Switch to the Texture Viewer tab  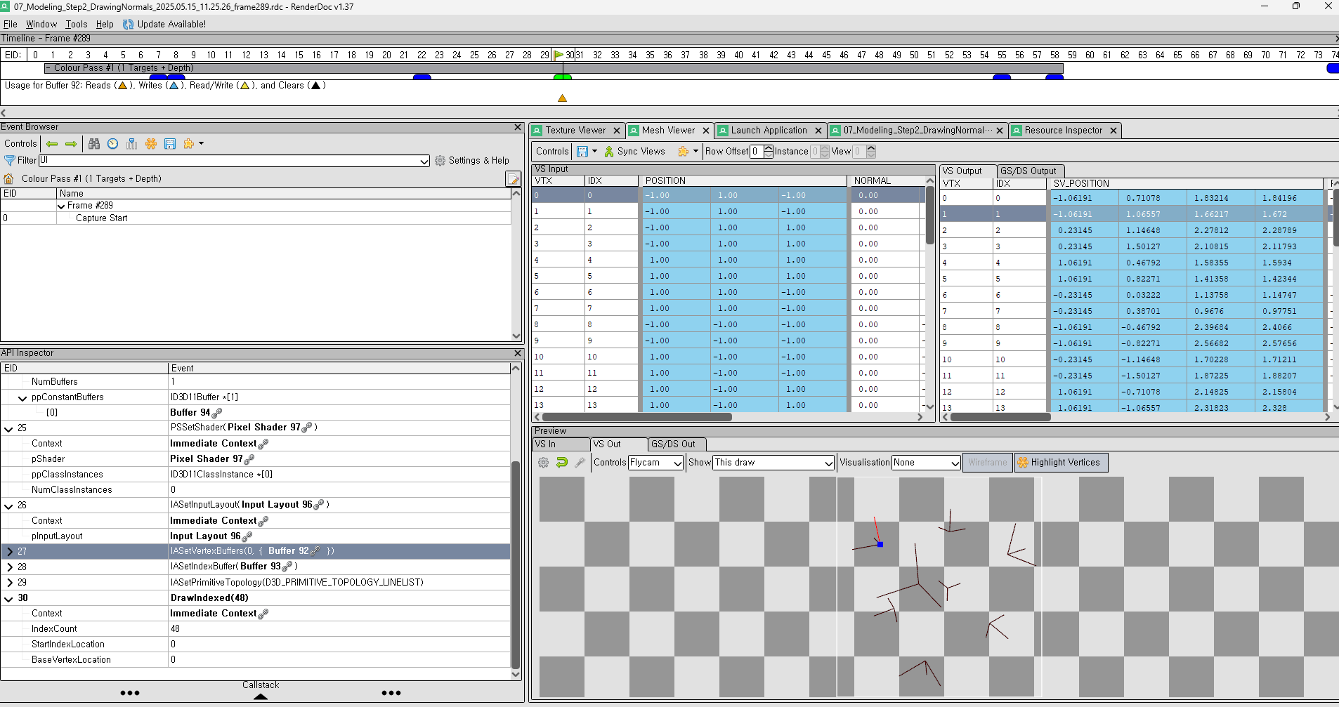click(576, 131)
